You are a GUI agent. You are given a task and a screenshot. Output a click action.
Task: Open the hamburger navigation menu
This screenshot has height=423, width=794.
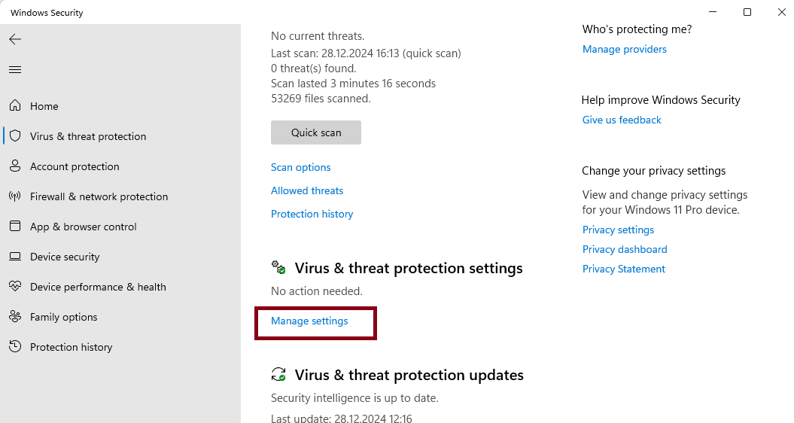click(15, 69)
